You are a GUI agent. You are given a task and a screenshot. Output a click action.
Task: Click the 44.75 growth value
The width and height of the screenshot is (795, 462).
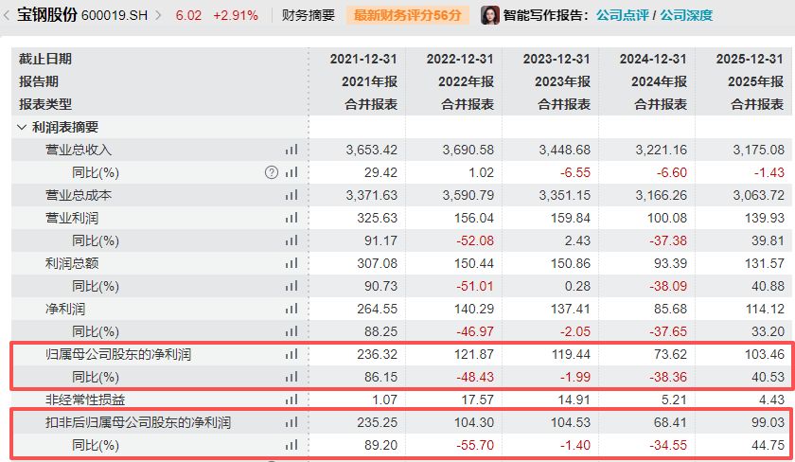click(x=768, y=445)
